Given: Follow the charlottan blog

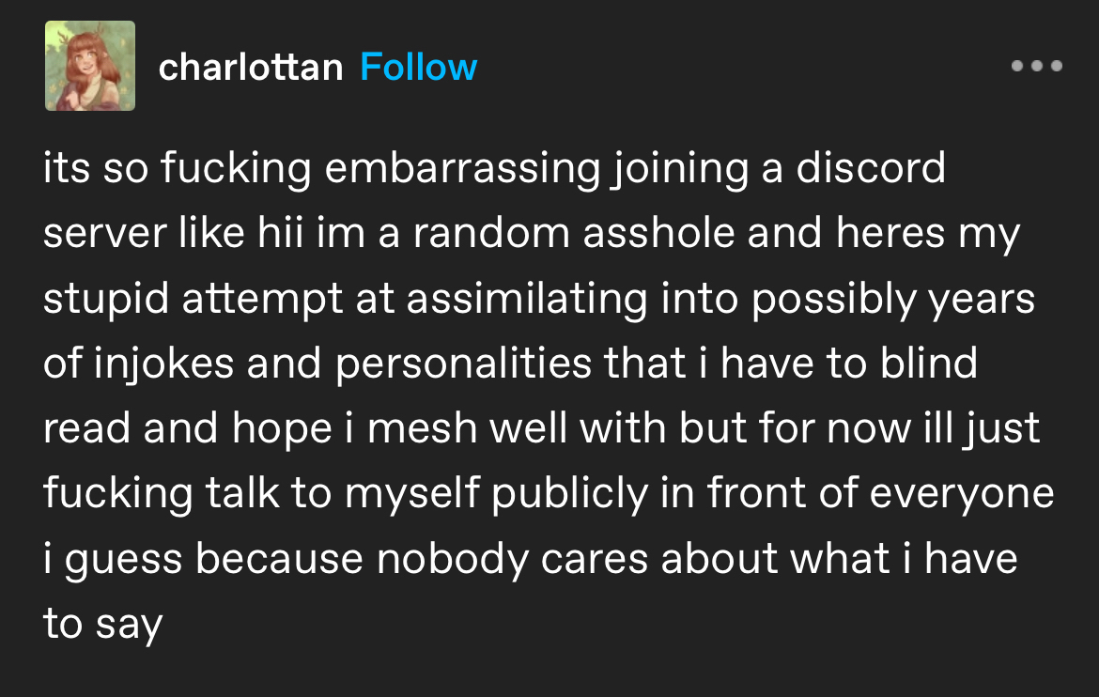Looking at the screenshot, I should coord(418,68).
